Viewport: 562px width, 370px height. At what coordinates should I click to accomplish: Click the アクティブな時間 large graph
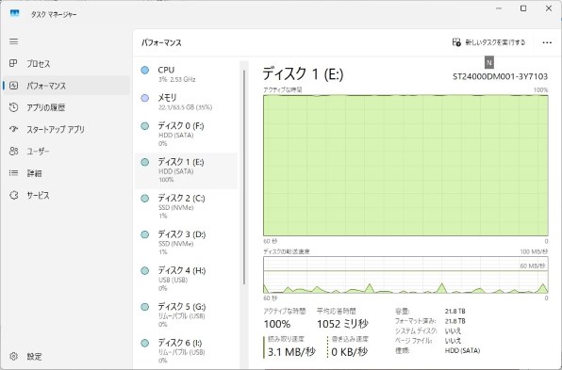(x=405, y=166)
